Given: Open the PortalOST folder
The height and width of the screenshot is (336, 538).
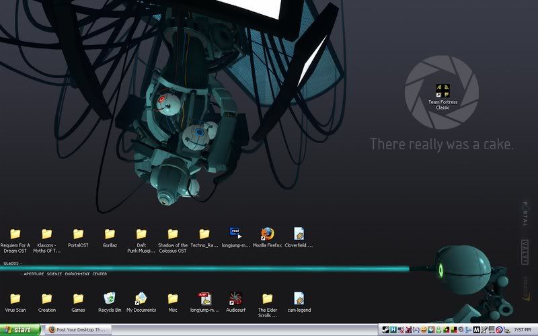Looking at the screenshot, I should 78,234.
